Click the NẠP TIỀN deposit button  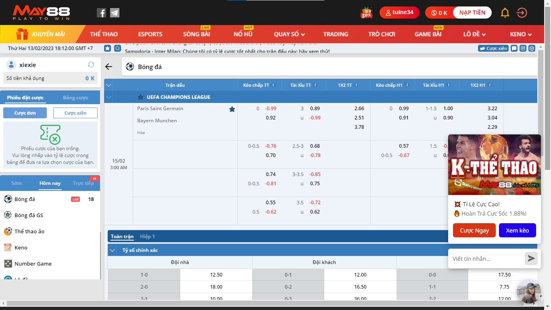pyautogui.click(x=472, y=13)
